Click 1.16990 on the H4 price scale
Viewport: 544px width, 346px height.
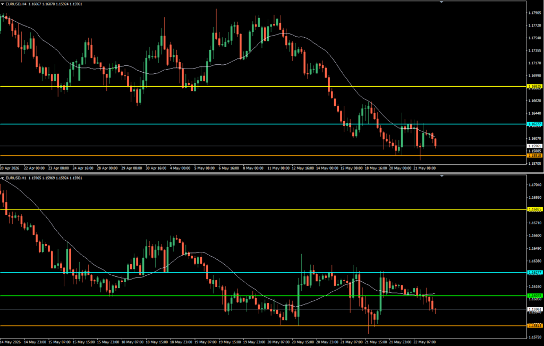[535, 75]
